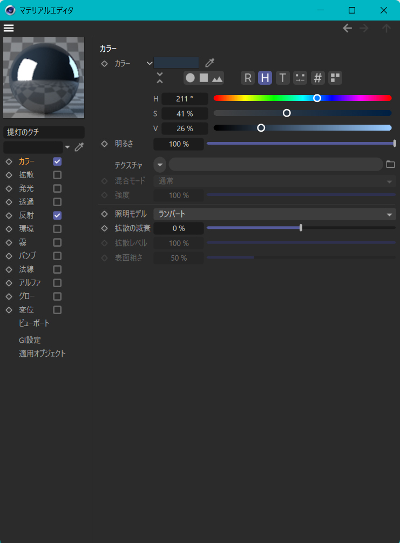This screenshot has width=400, height=543.
Task: Enable RGB sliders with R button
Action: pos(248,78)
